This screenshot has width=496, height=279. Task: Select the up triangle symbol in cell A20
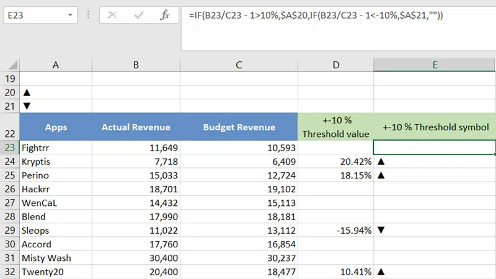click(x=26, y=92)
